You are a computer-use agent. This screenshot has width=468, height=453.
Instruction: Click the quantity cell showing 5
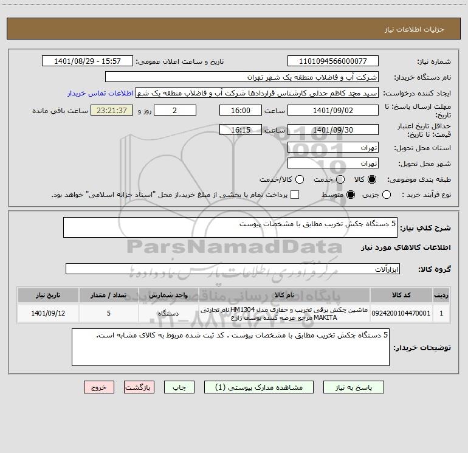coord(109,313)
